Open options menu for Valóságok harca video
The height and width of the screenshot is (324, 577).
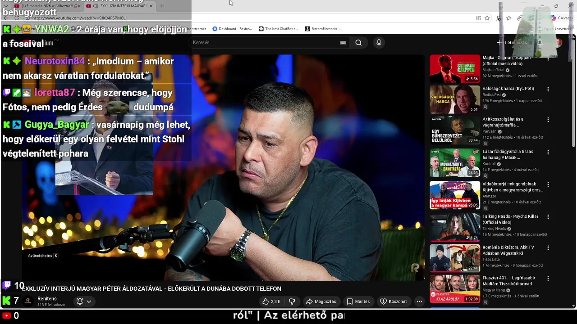pos(548,89)
